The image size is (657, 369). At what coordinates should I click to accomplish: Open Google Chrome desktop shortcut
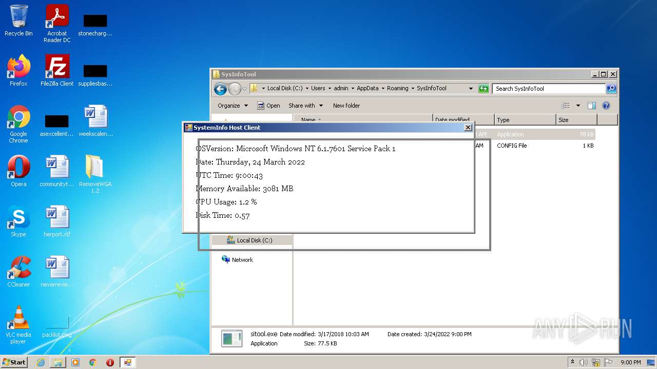pyautogui.click(x=18, y=124)
